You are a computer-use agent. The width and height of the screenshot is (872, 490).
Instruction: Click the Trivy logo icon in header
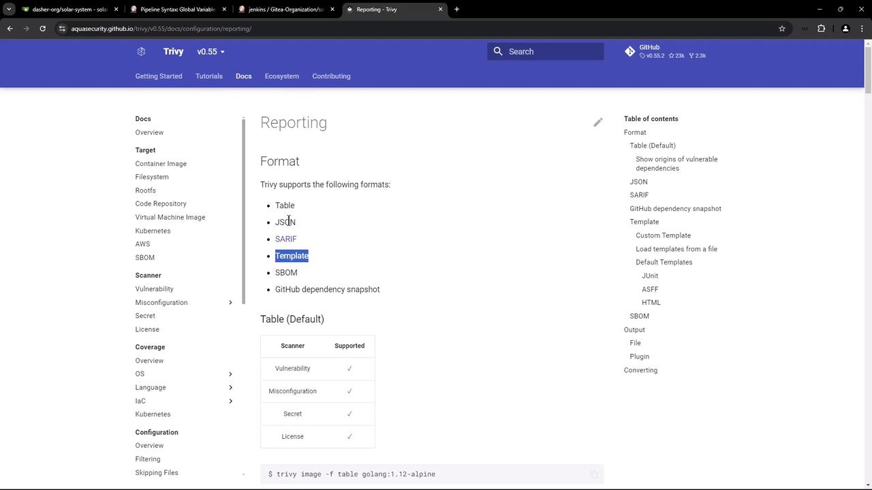pos(141,52)
